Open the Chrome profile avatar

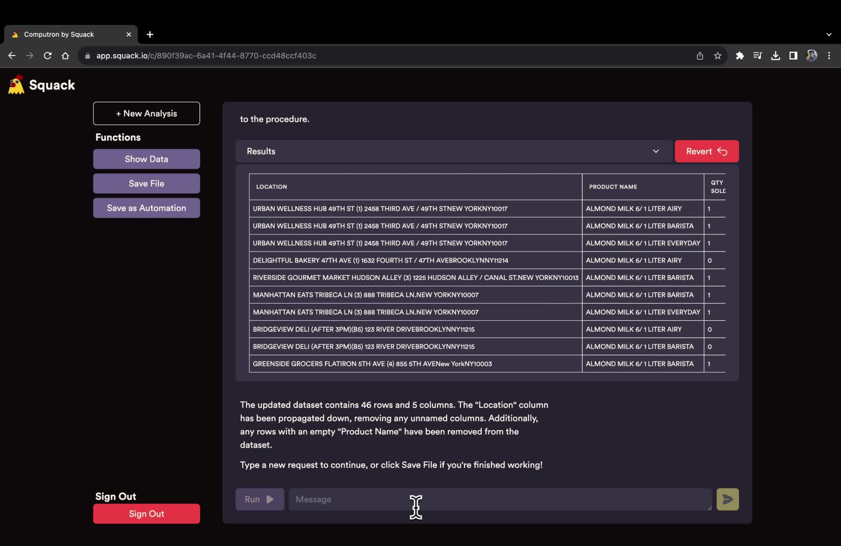[x=811, y=56]
